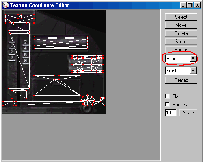203x162 pixels.
Task: Click the application icon in title bar
Action: coord(6,5)
